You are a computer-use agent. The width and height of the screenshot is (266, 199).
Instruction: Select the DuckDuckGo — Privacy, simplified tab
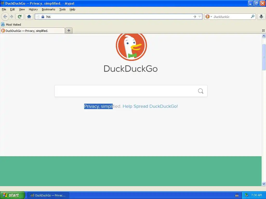click(32, 31)
